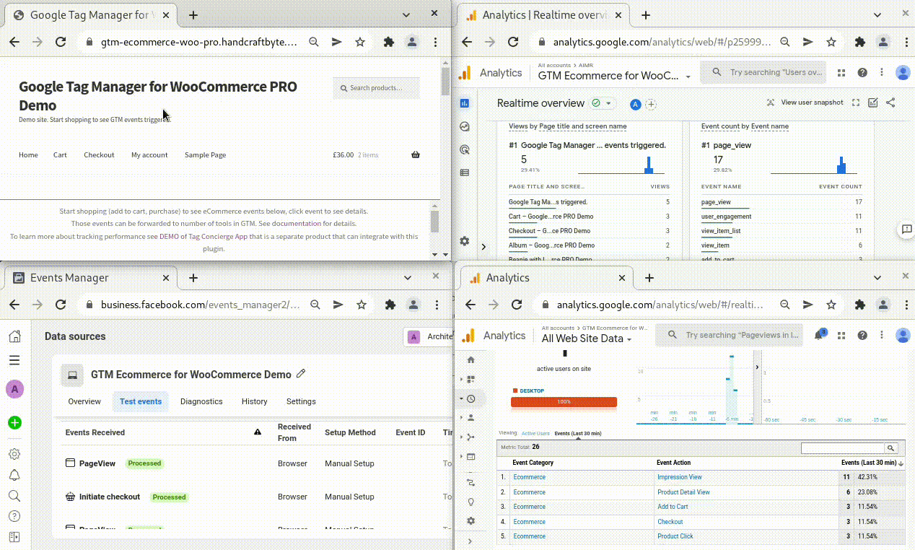Share the Realtime overview report
The image size is (915, 550).
point(890,102)
